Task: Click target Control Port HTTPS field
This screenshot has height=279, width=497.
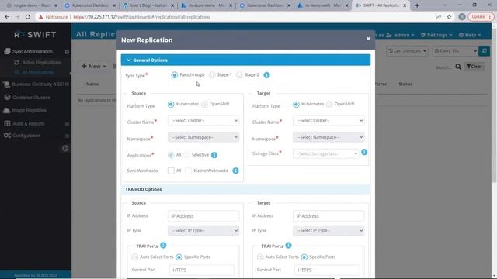Action: (327, 270)
